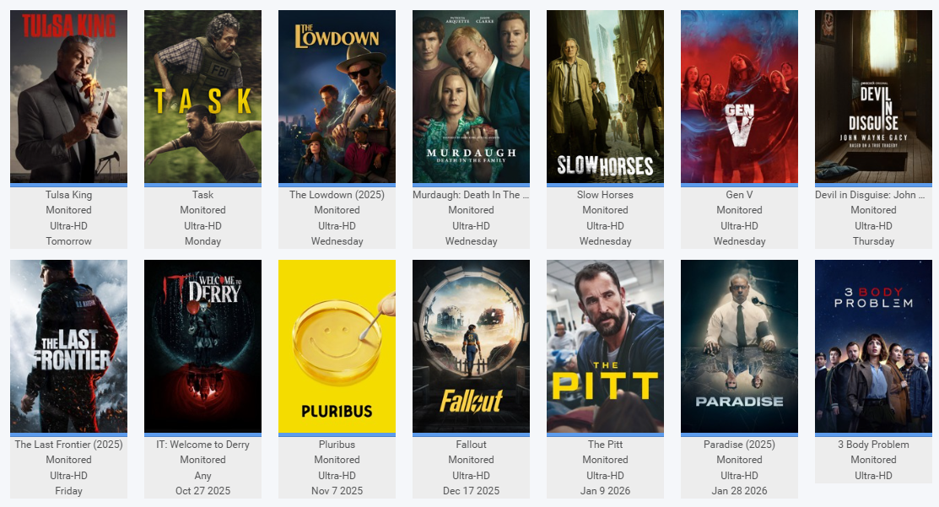
Task: Click the blue progress bar under Slow Horses
Action: click(x=606, y=185)
